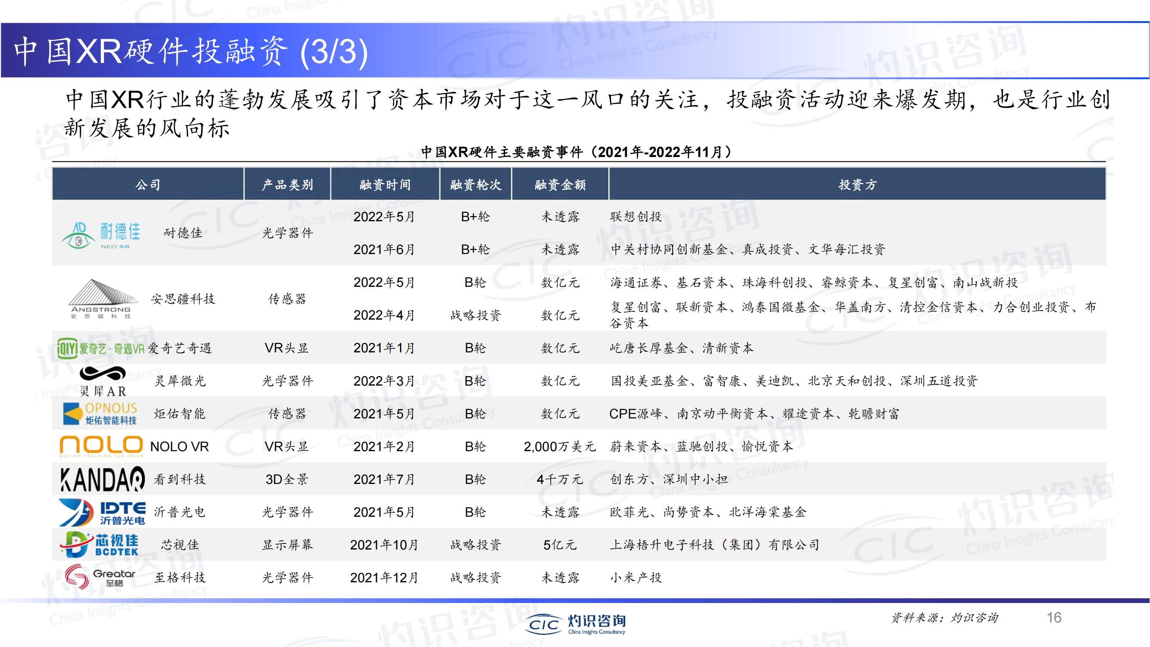
Task: Click the CIC 灼识咨询 footer logo
Action: point(576,624)
